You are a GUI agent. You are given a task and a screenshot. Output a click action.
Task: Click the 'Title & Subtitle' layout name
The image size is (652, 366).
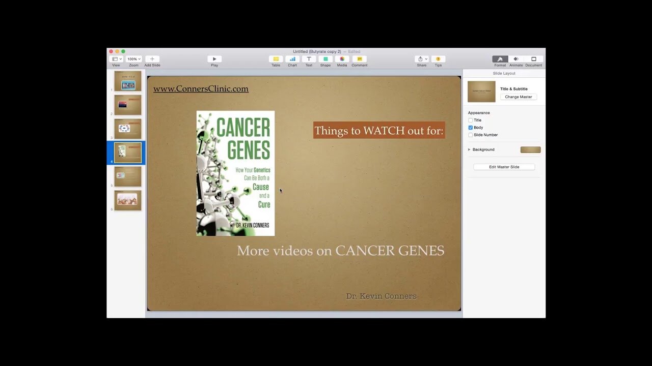point(514,89)
